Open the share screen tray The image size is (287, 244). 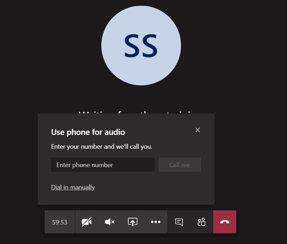coord(133,222)
